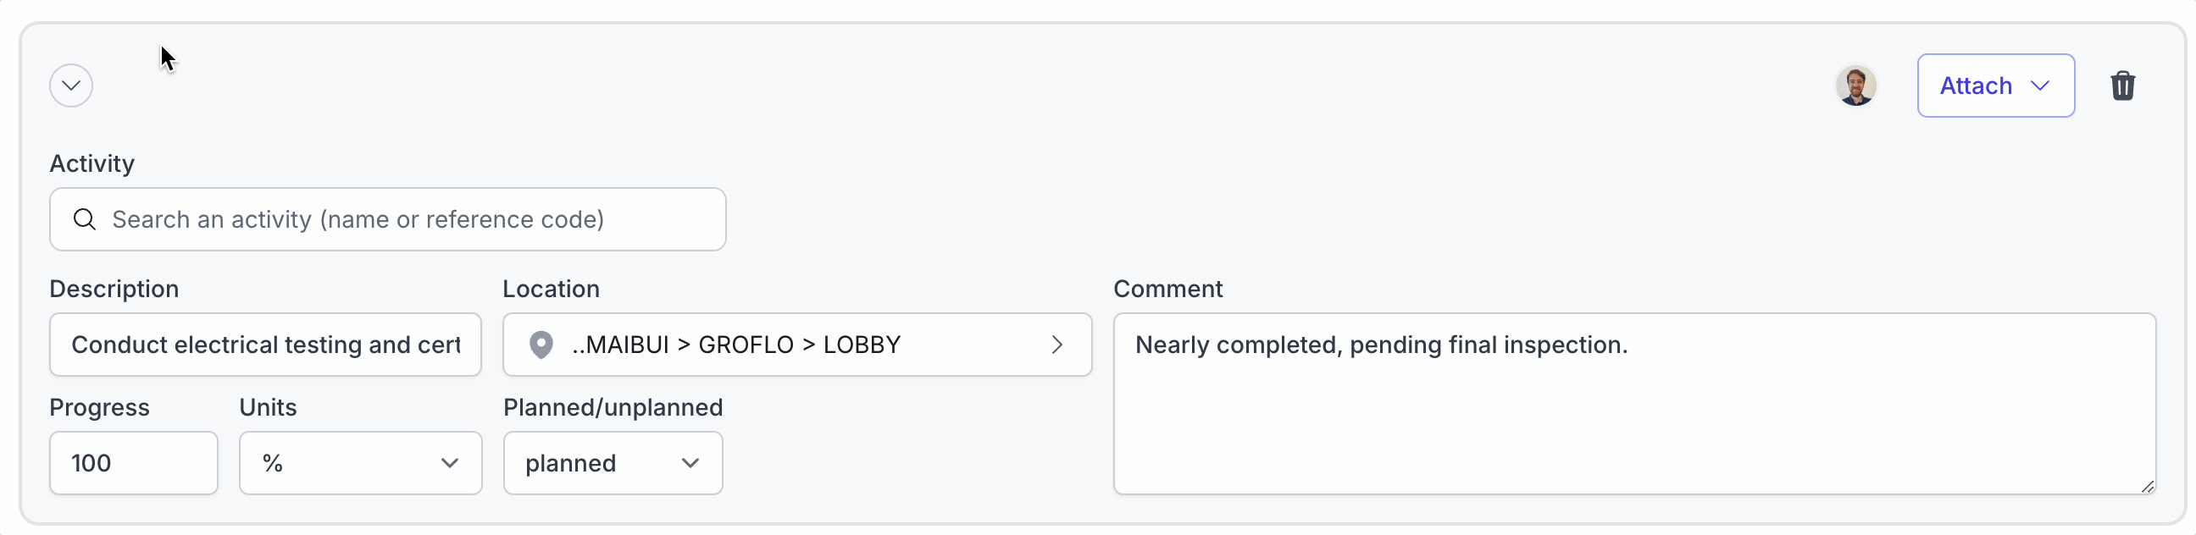
Task: Open the Units % dropdown
Action: coord(361,463)
